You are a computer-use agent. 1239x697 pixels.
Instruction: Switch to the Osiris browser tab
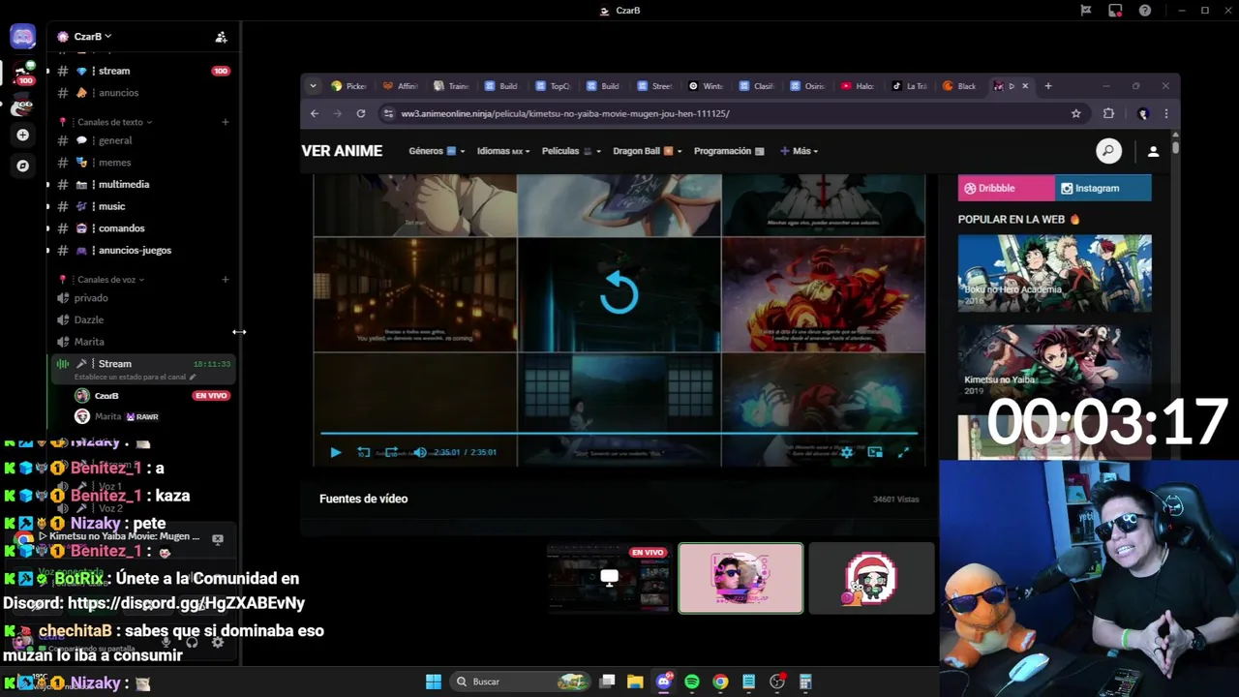[808, 86]
